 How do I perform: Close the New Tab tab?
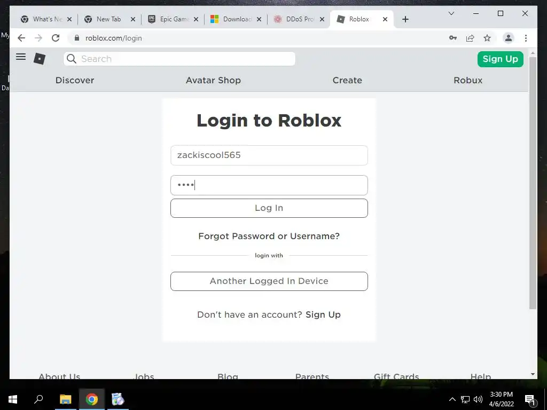pyautogui.click(x=133, y=19)
